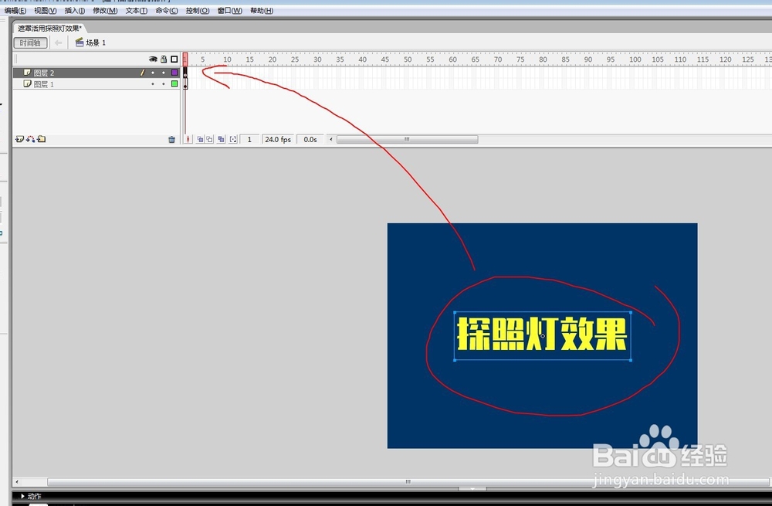Click 场景 1 in the edit bar
Screen dimensions: 772x506
coord(91,42)
